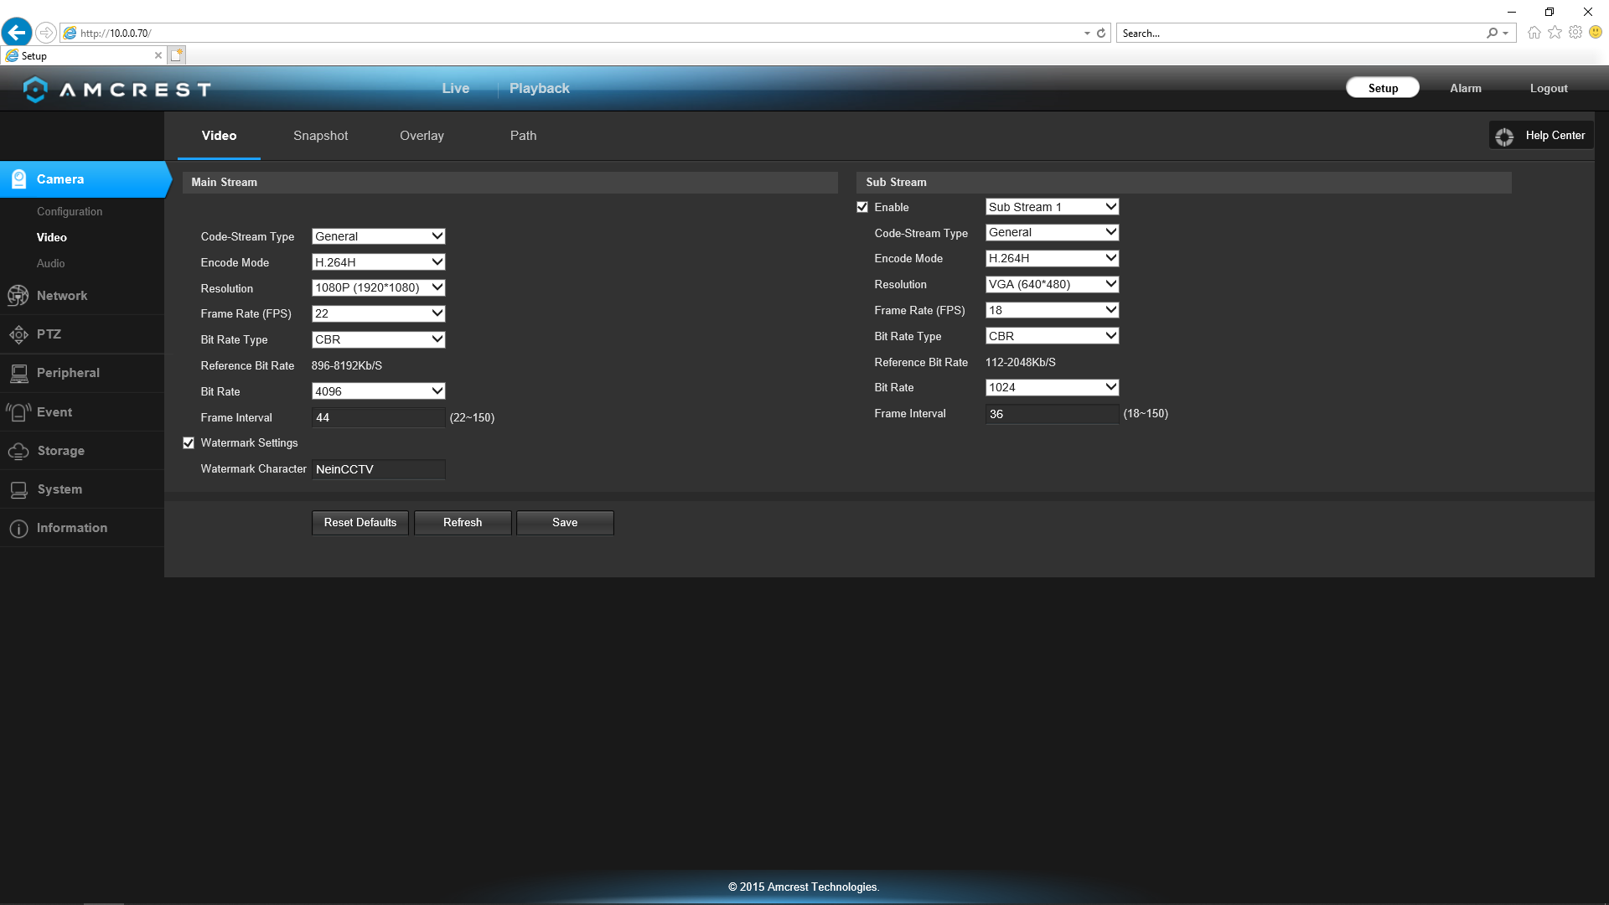Click the System monitor icon
1609x905 pixels.
(18, 489)
